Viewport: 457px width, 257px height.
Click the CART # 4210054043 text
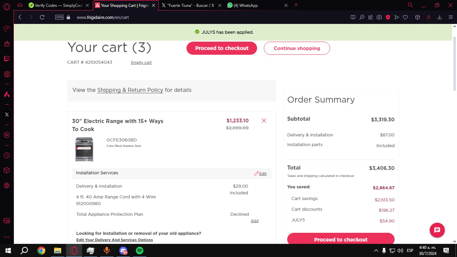click(90, 62)
